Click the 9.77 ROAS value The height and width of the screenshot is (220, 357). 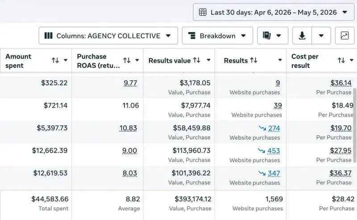coord(130,83)
